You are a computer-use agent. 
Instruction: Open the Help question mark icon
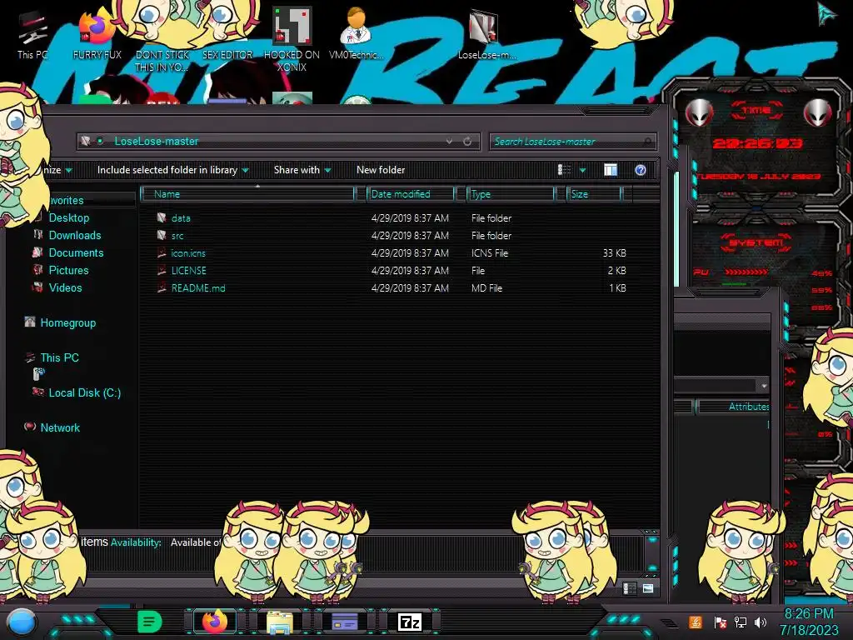coord(641,170)
